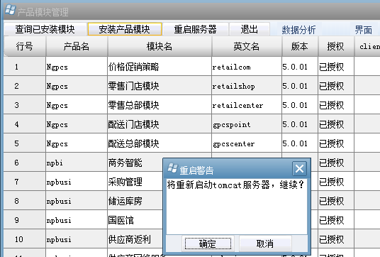Select the 配送门店模块 cell
The image size is (380, 257).
(160, 124)
